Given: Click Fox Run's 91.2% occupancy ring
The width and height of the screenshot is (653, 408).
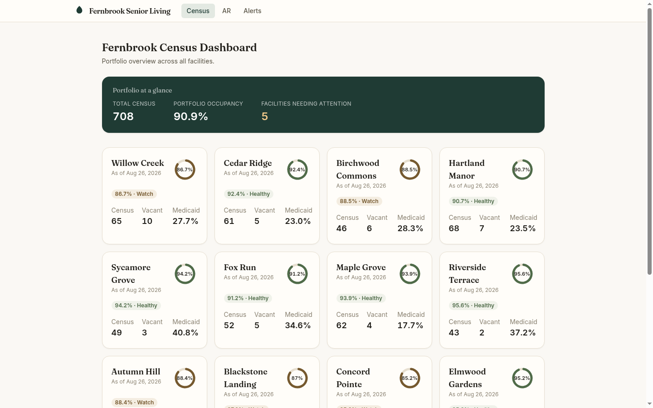Looking at the screenshot, I should pos(297,274).
